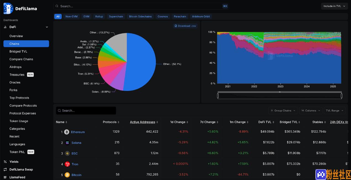This screenshot has height=180, width=351.
Task: Click the DeFi bar chart icon in sidebar
Action: tap(5, 27)
